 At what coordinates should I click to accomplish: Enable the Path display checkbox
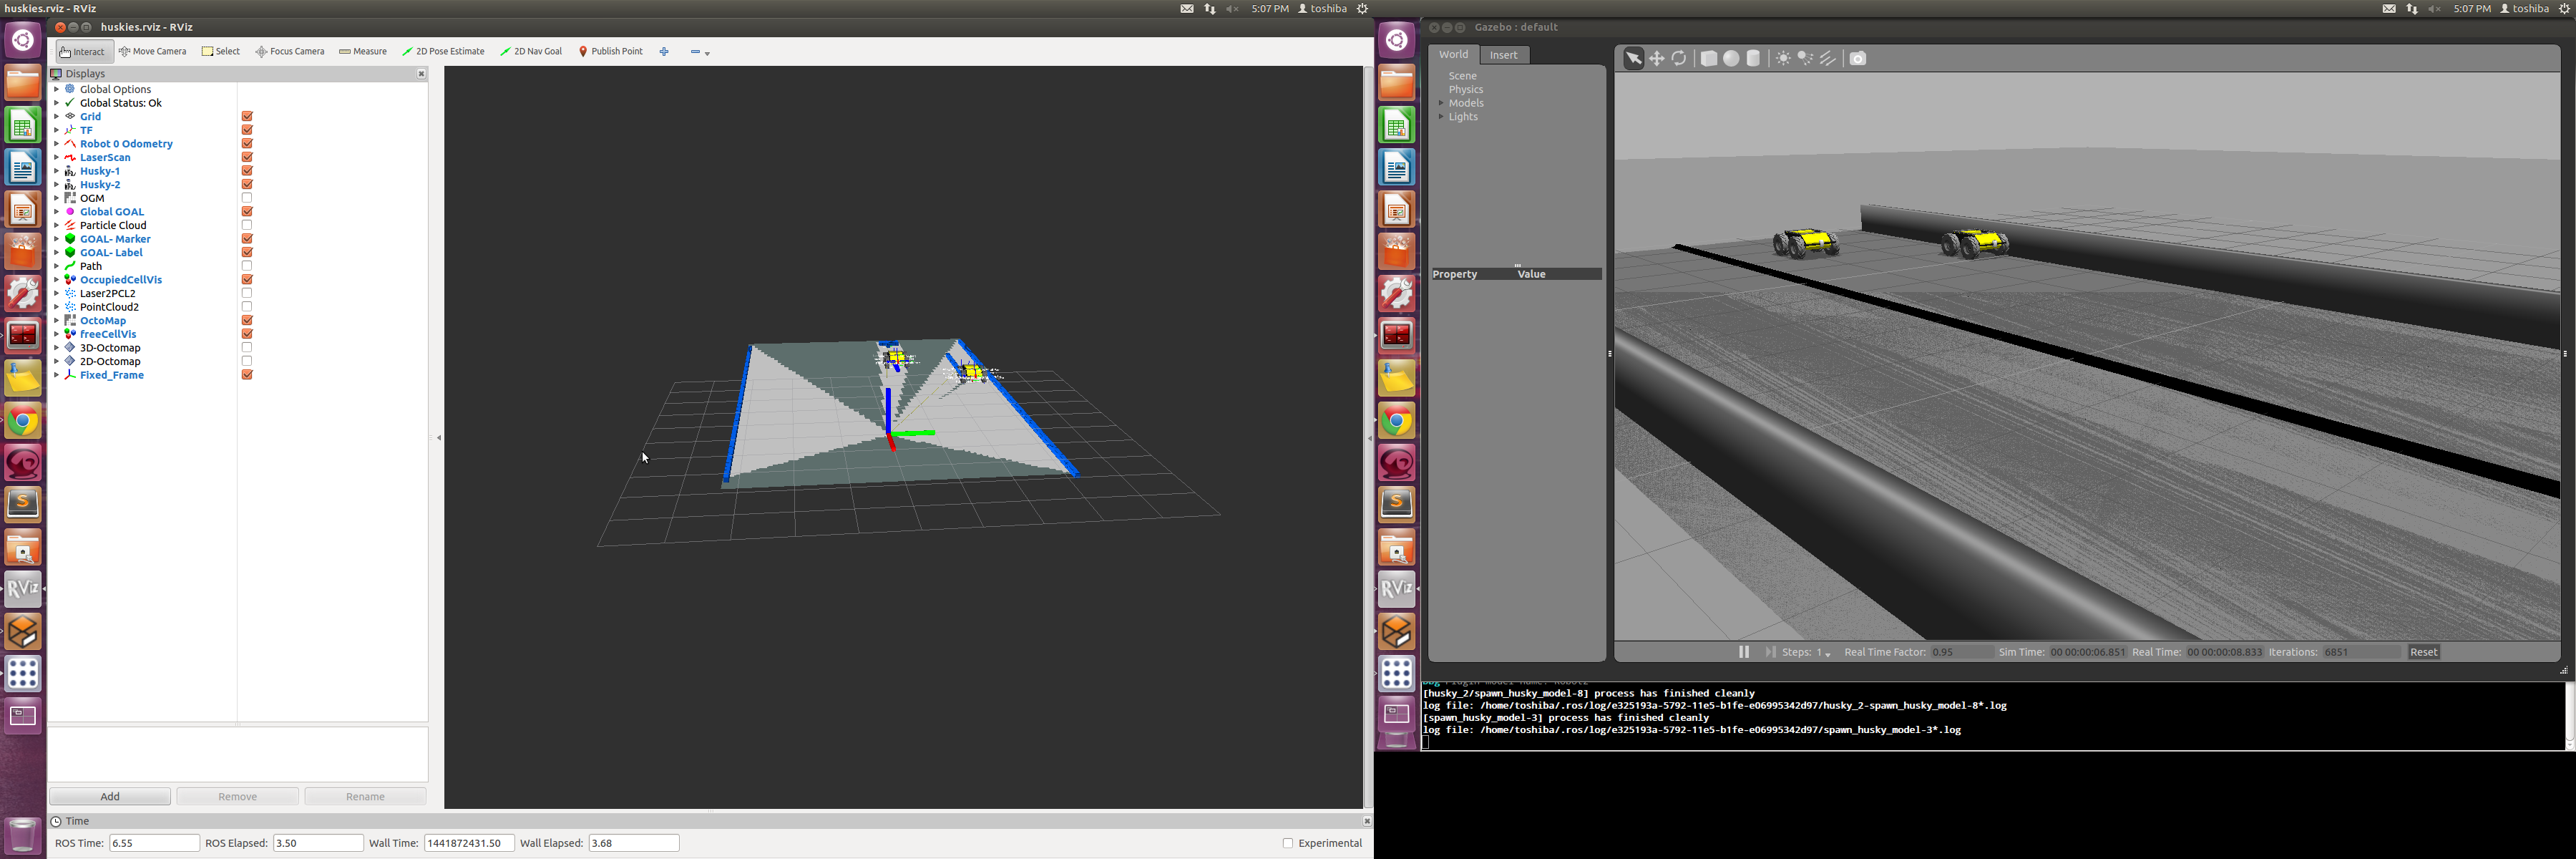247,266
